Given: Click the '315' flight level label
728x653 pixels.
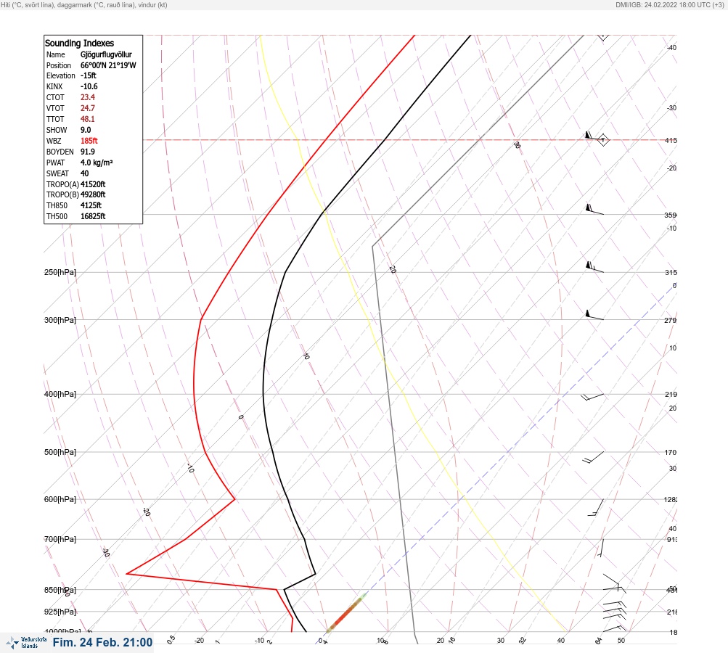Looking at the screenshot, I should [671, 272].
